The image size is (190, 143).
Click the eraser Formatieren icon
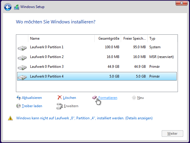click(x=94, y=97)
